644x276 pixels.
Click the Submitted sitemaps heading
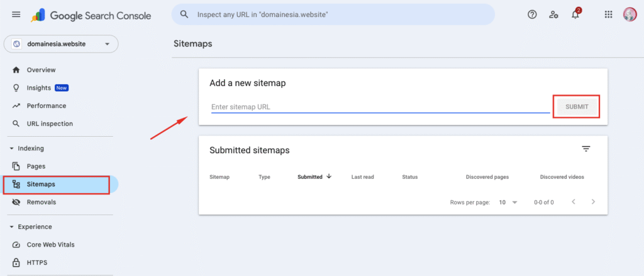[249, 151]
